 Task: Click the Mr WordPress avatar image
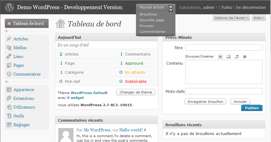point(66,135)
